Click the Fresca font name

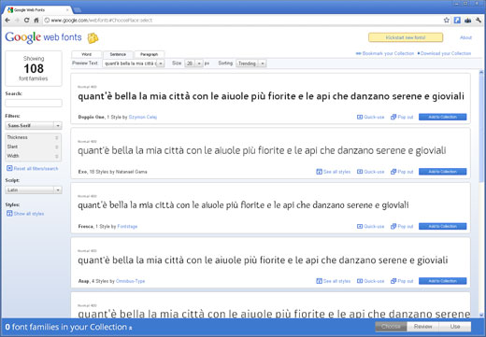click(x=86, y=226)
